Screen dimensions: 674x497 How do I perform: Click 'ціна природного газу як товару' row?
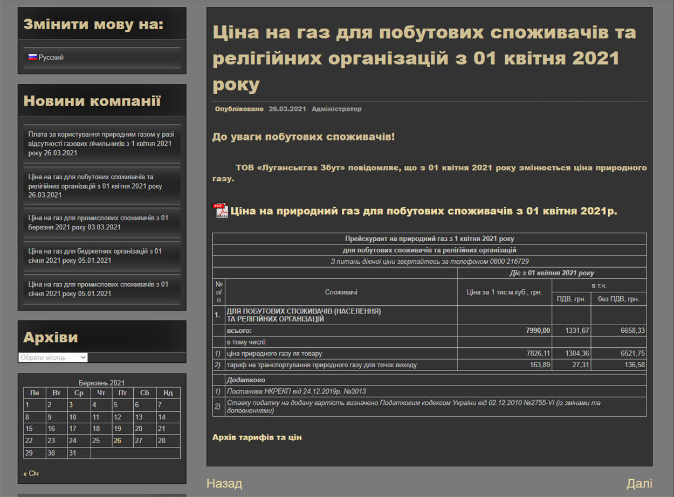tap(274, 354)
